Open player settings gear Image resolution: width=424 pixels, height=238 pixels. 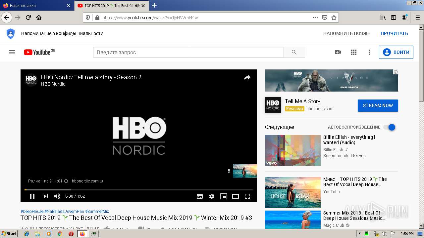212,196
